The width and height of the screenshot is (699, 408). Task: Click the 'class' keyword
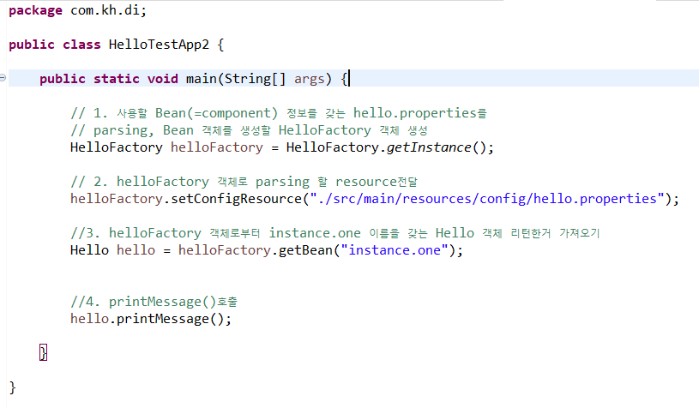[x=81, y=45]
